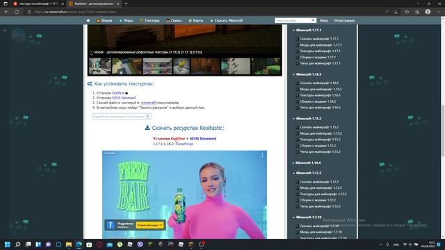The image size is (445, 250).
Task: Open the Текстуры navigation item
Action: click(x=149, y=20)
